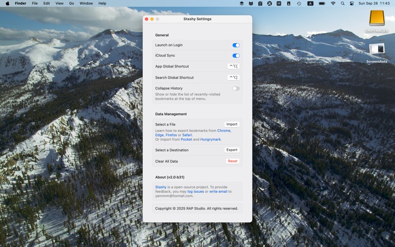
Task: Open the Wi-Fi menu
Action: (333, 3)
